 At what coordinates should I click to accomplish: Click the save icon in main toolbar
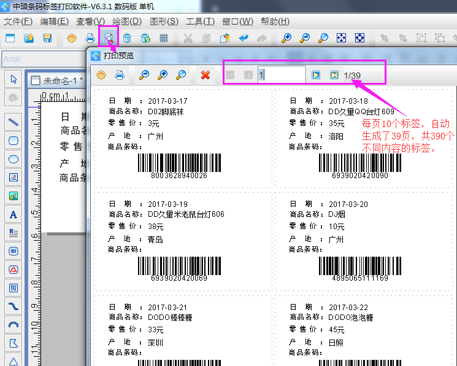[x=47, y=38]
